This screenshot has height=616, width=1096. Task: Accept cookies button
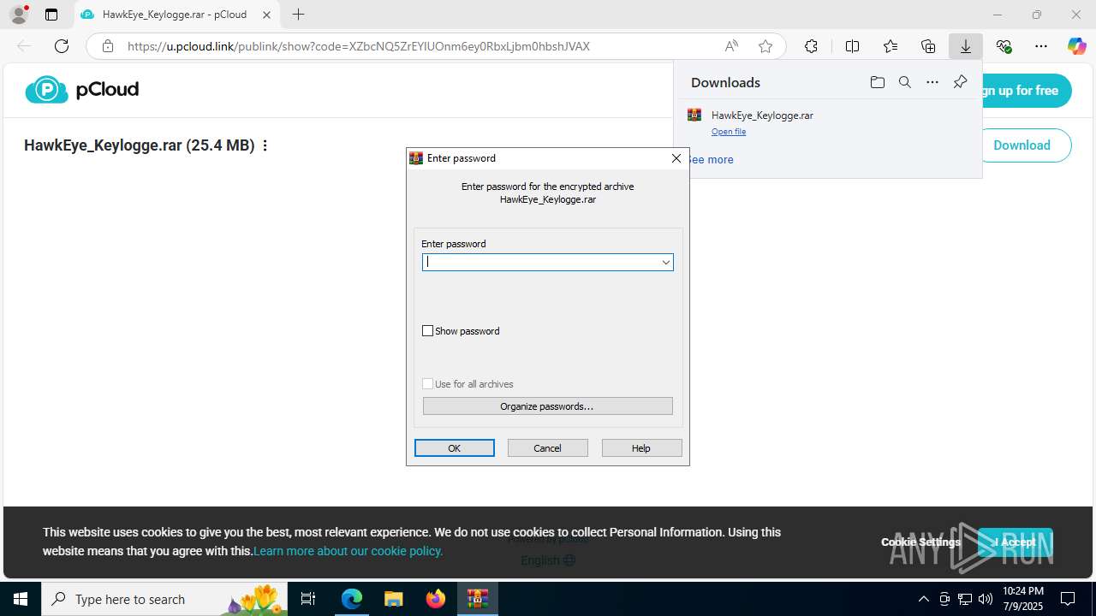tap(1015, 542)
